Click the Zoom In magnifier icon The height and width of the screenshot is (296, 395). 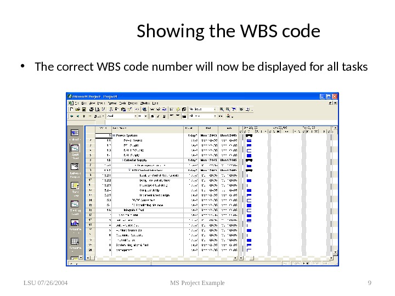click(x=222, y=109)
